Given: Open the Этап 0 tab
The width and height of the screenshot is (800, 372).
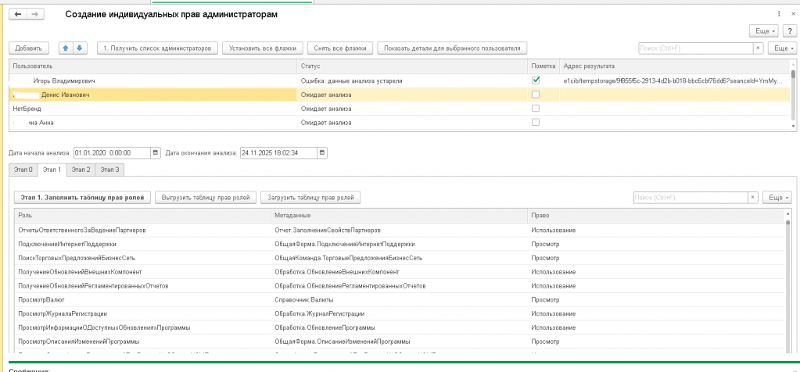Looking at the screenshot, I should pos(23,169).
